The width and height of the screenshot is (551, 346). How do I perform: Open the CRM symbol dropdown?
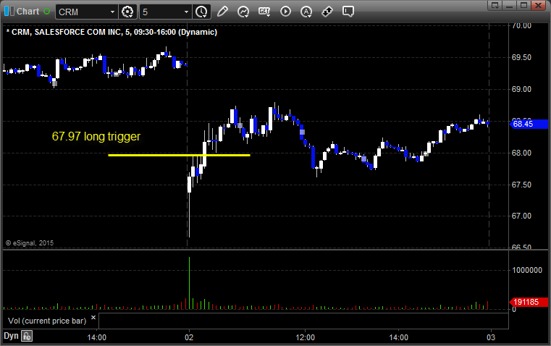[112, 12]
